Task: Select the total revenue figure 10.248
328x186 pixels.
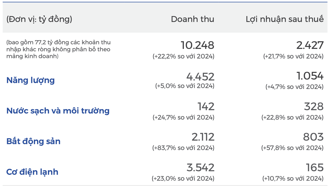Action: pyautogui.click(x=197, y=45)
